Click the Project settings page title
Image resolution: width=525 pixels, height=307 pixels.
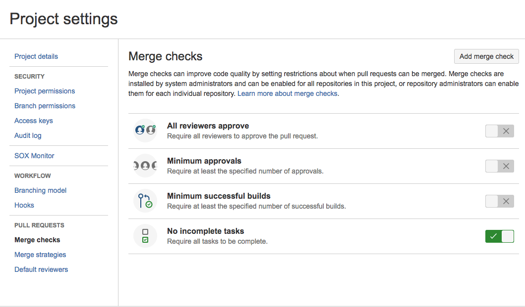point(63,19)
